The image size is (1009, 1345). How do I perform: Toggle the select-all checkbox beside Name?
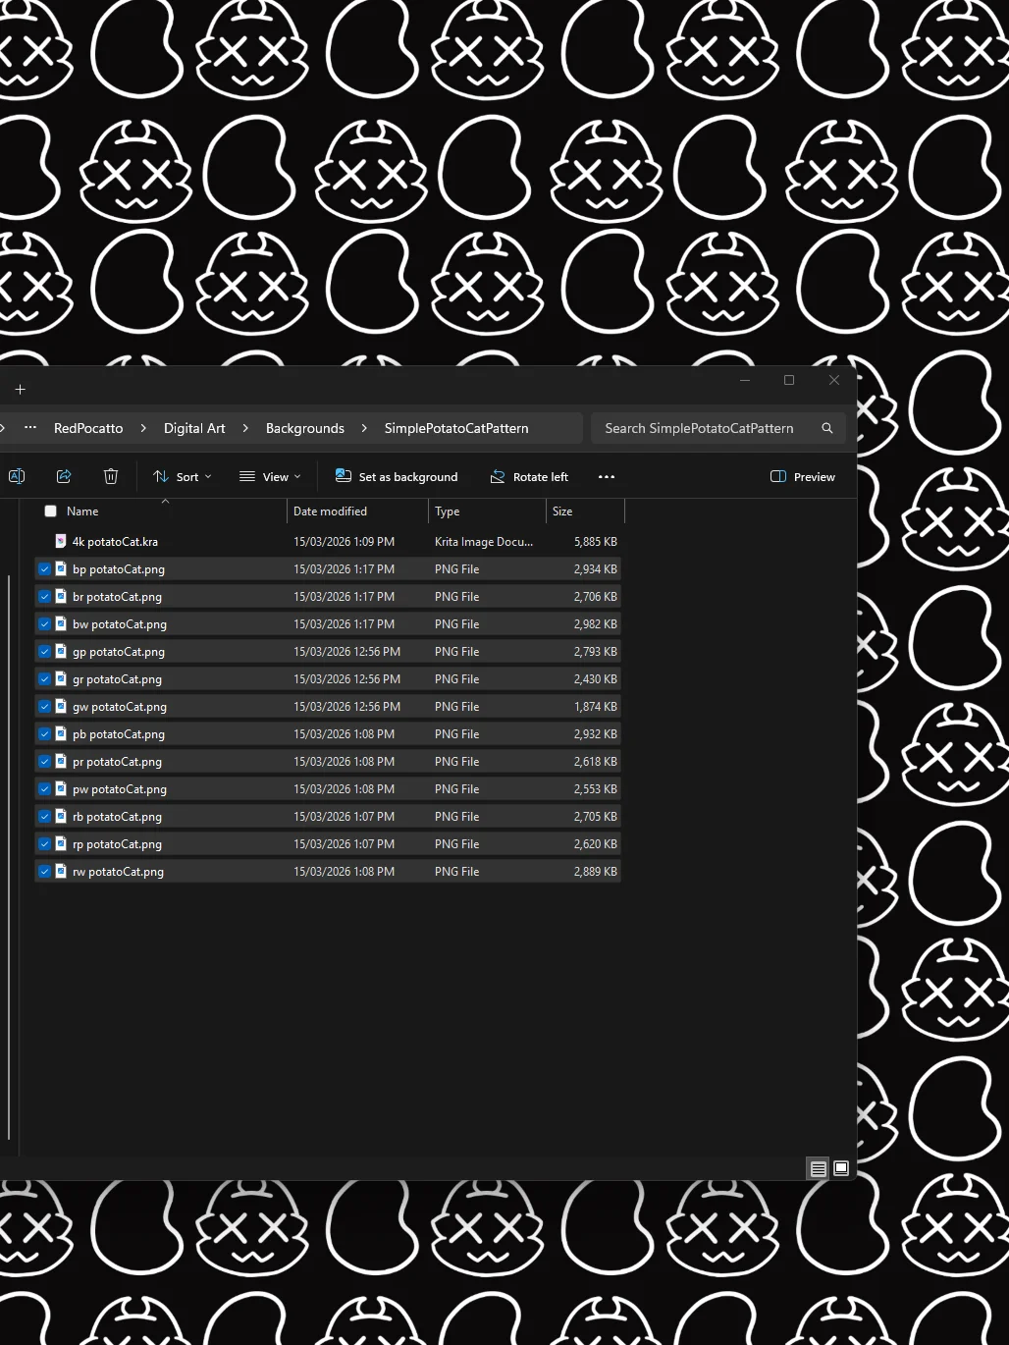[50, 511]
